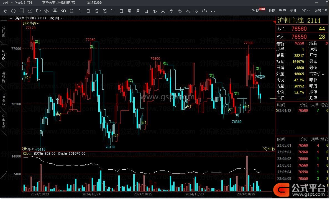Click the 76130 low price label
Screen dimensions: 330x199
click(x=110, y=147)
